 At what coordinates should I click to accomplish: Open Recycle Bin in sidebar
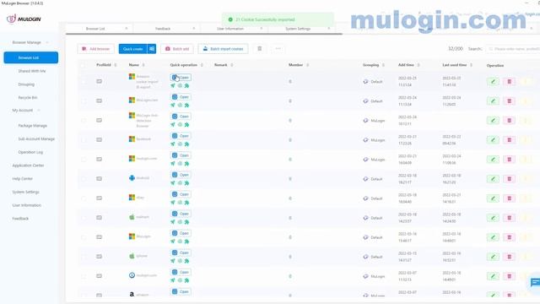point(28,98)
